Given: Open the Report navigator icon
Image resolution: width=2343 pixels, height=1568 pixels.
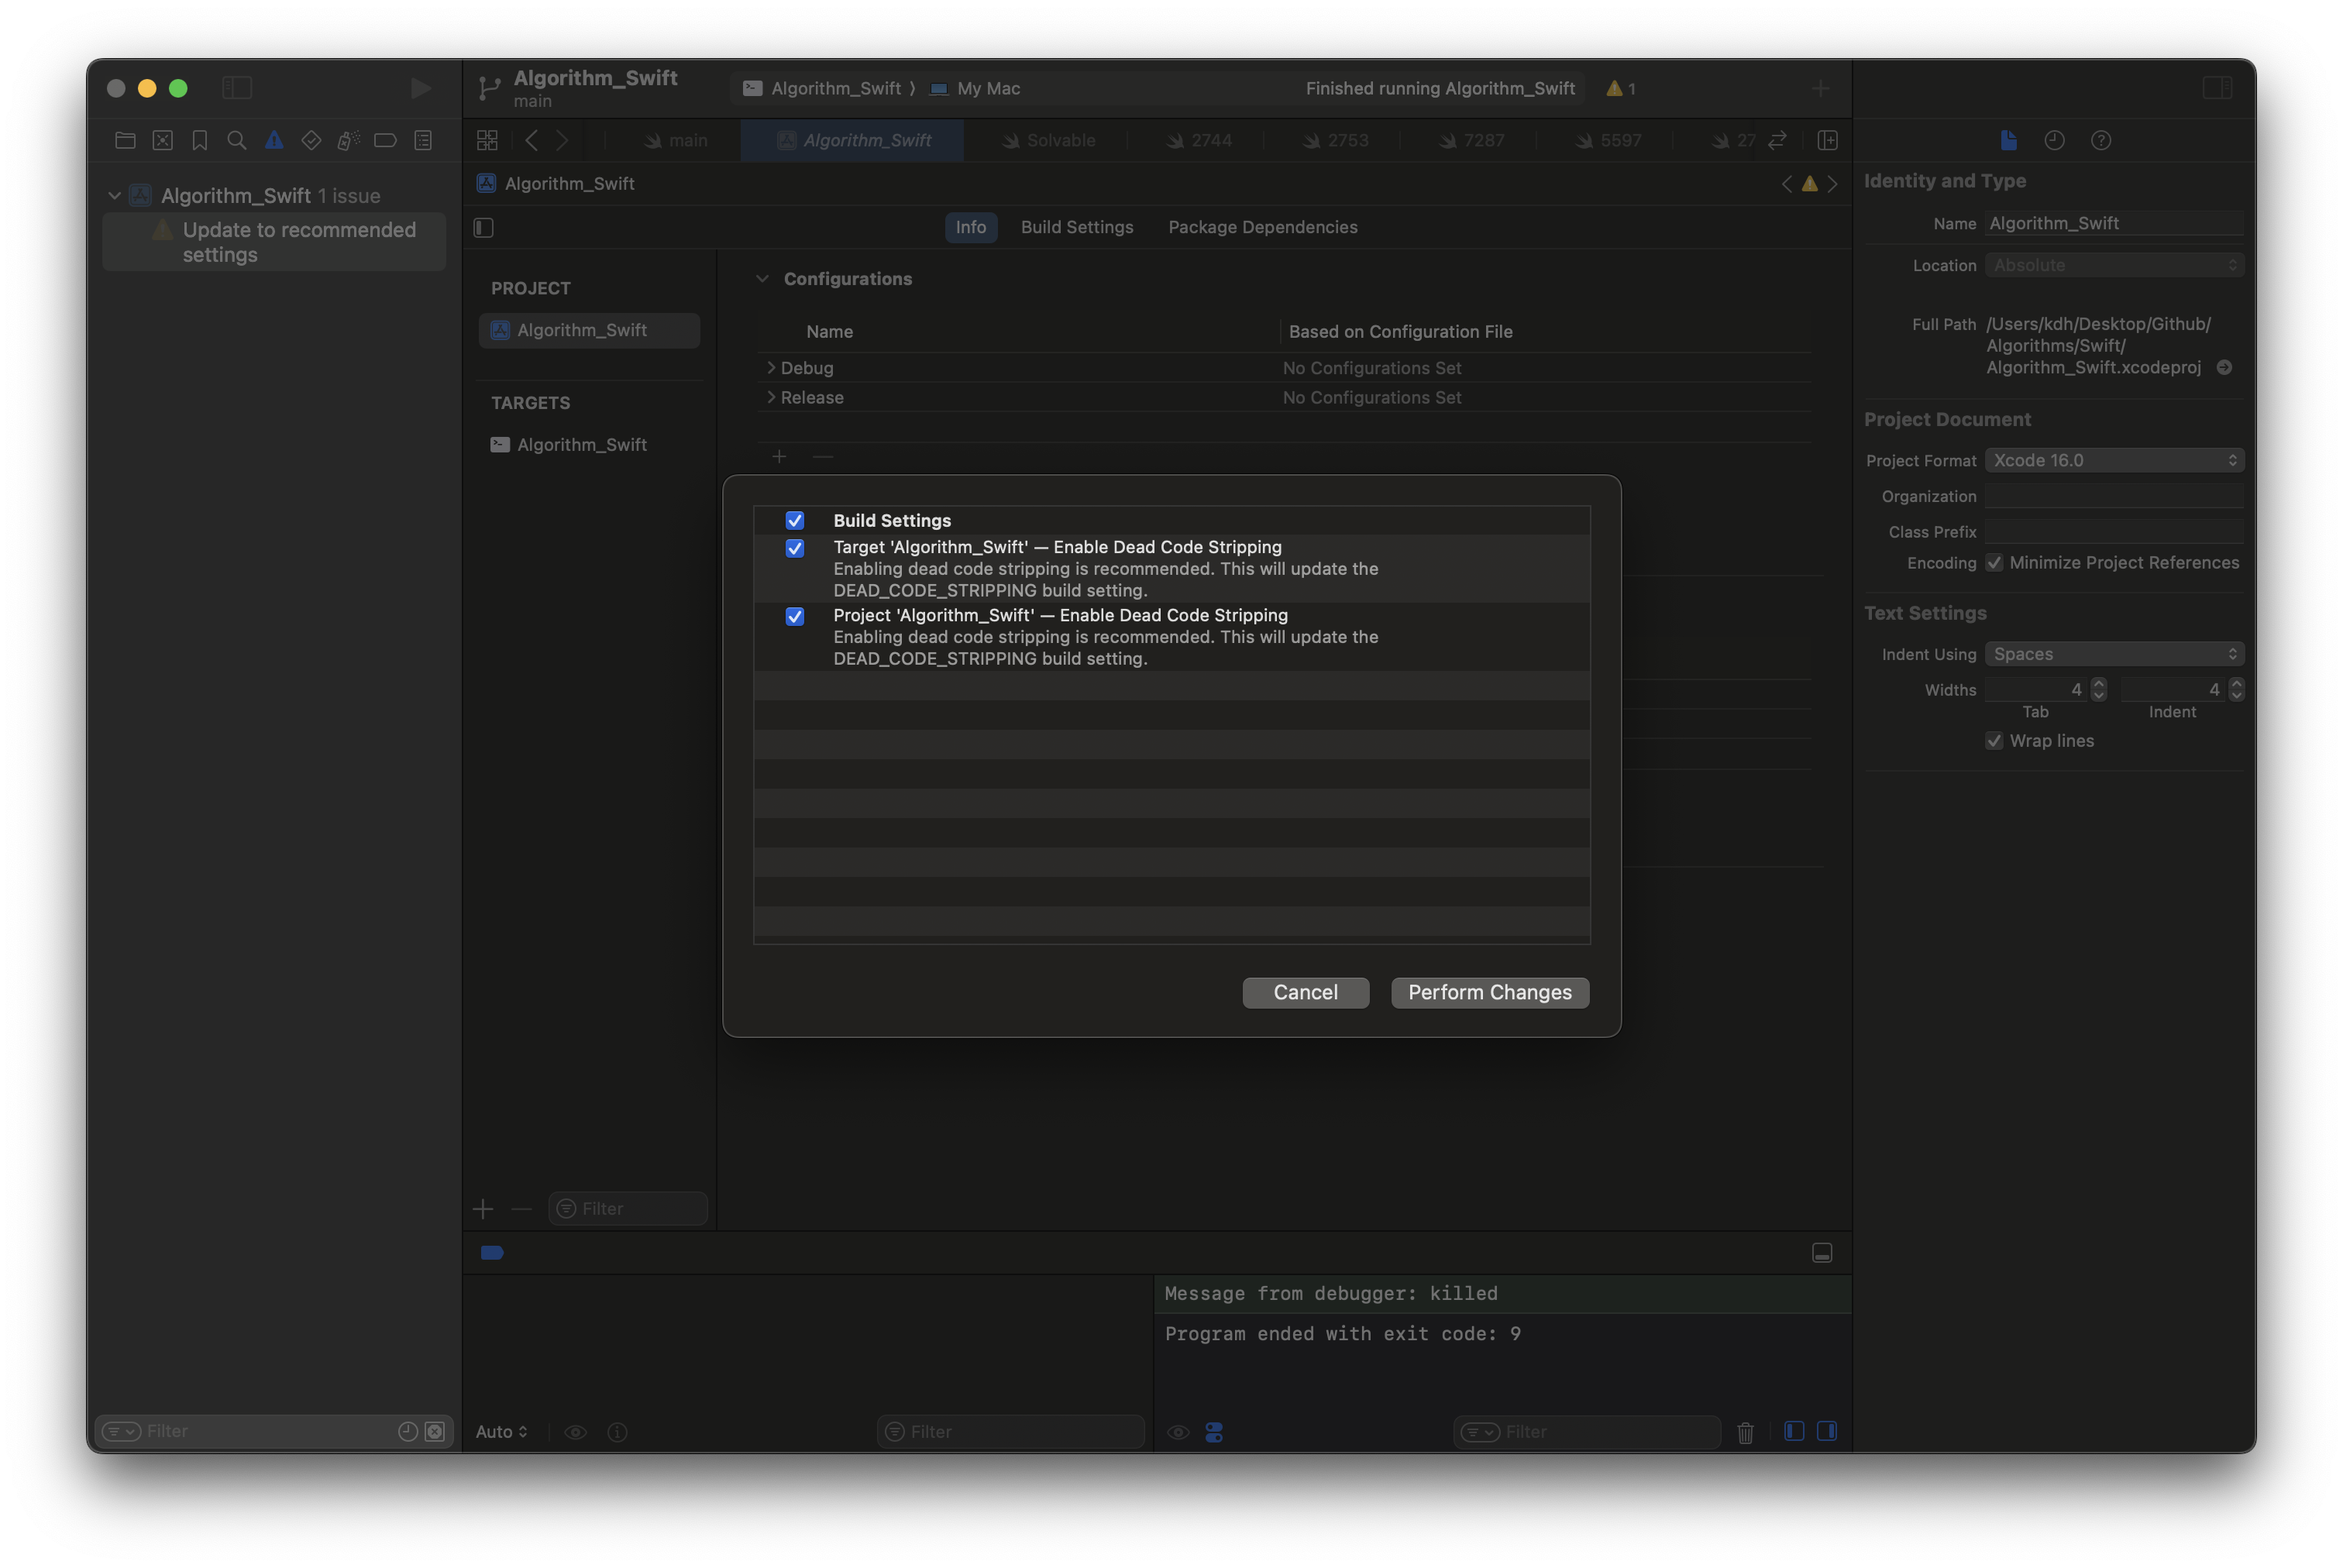Looking at the screenshot, I should (x=423, y=141).
